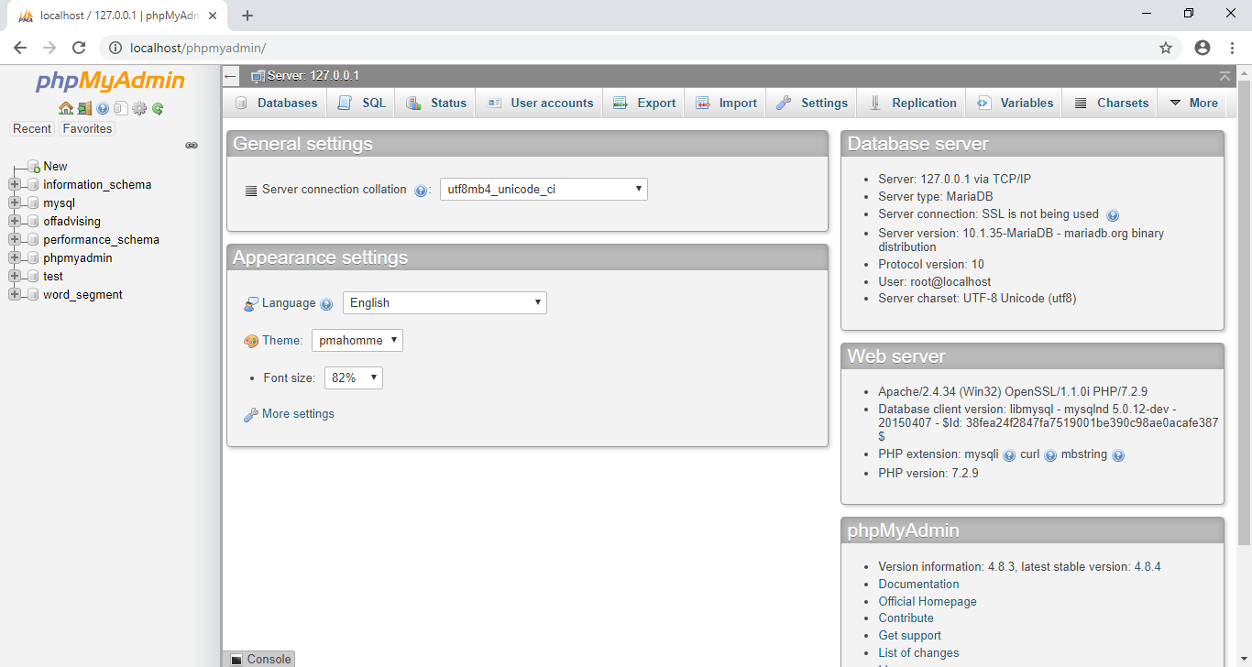Click the word_segment database cylinder icon

pyautogui.click(x=33, y=294)
